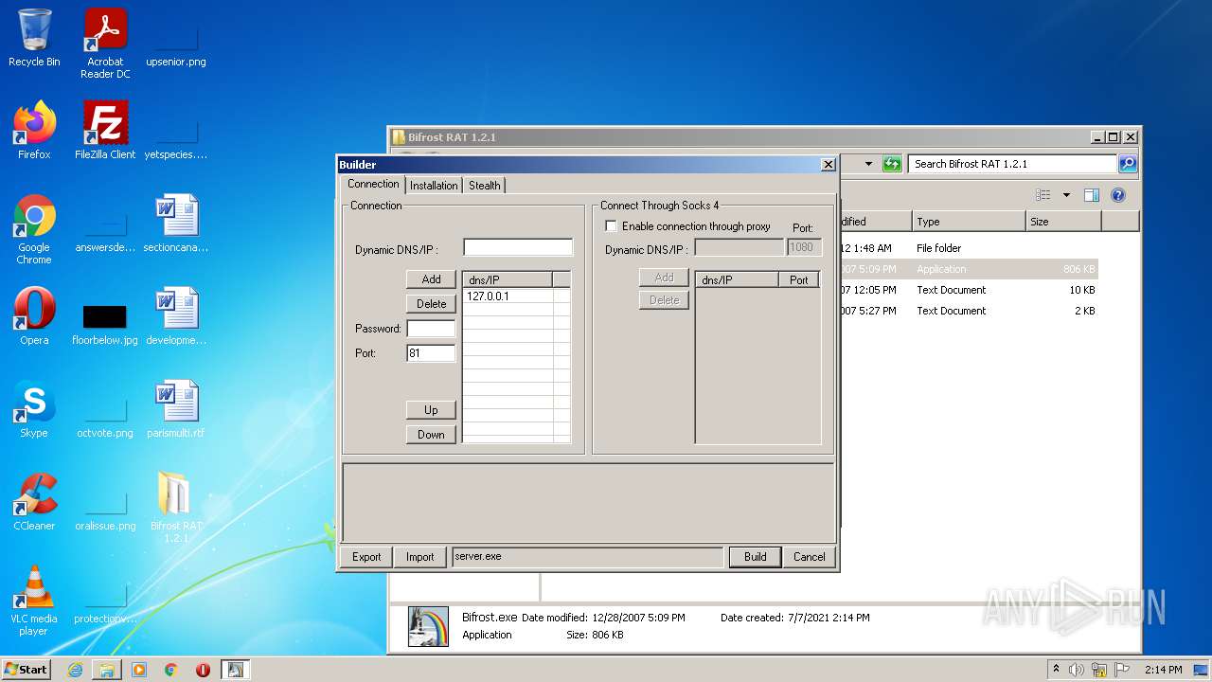Click the Cancel button in Builder
The image size is (1212, 682).
coord(809,556)
